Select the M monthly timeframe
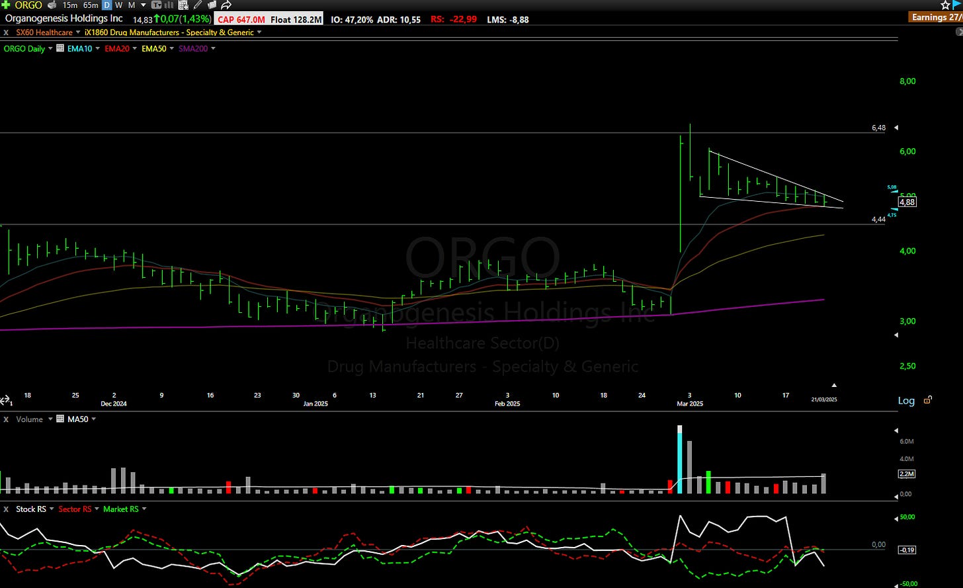The image size is (963, 588). 132,5
